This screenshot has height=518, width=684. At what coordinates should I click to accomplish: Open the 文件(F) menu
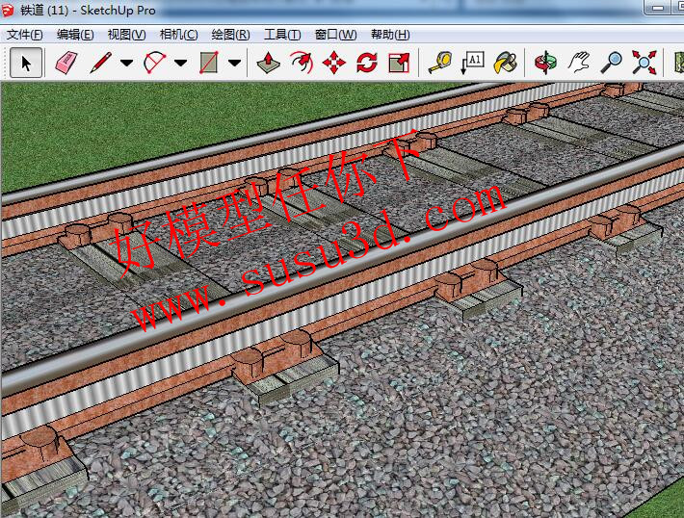(x=24, y=35)
